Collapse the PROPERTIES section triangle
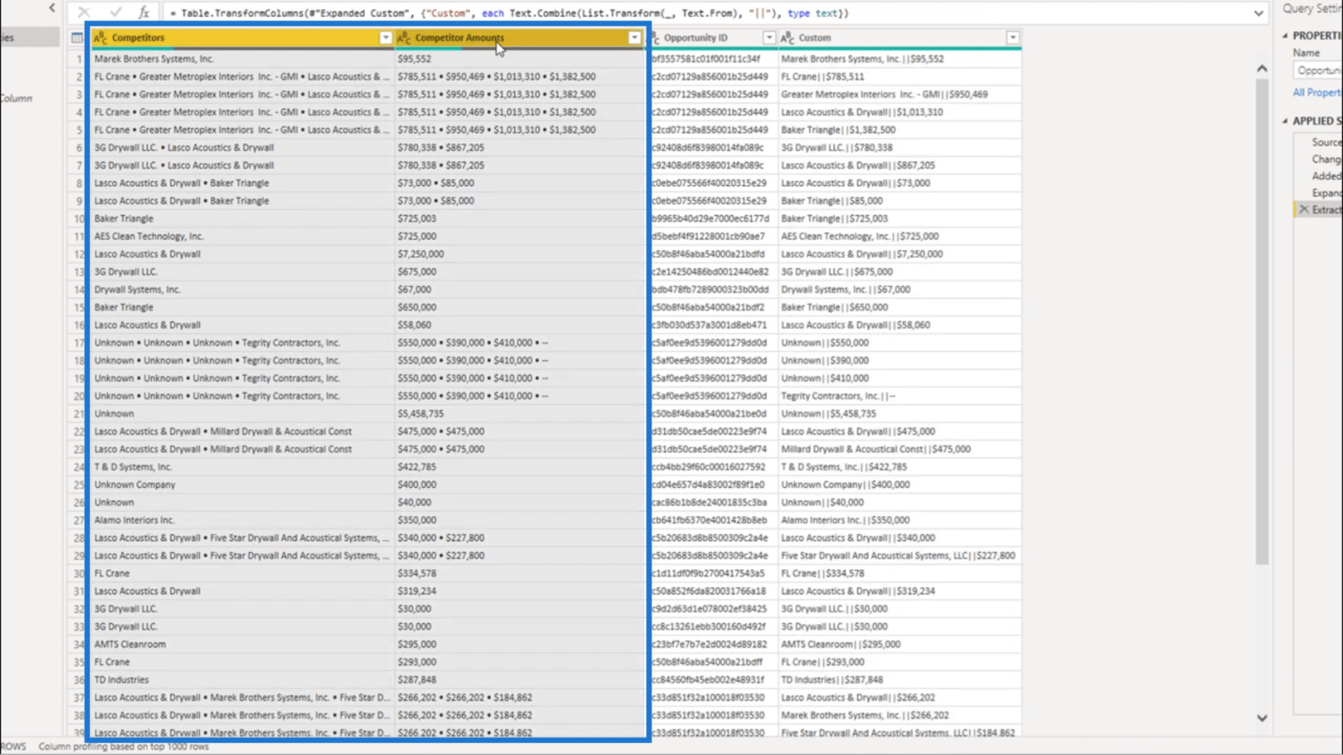This screenshot has width=1343, height=755. point(1285,35)
